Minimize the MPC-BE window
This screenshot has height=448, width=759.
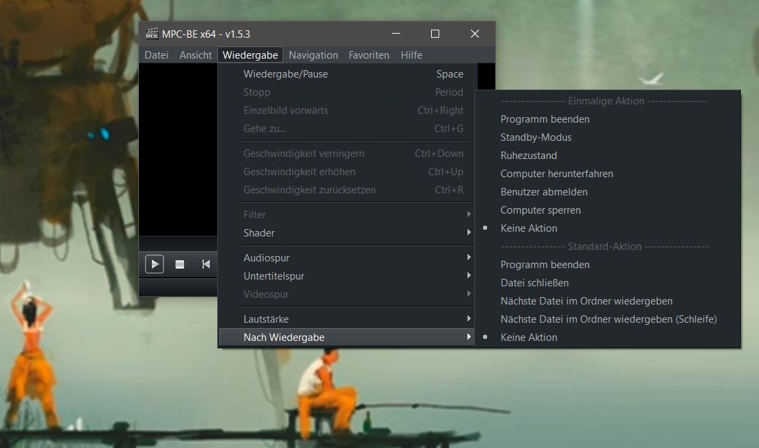tap(396, 34)
